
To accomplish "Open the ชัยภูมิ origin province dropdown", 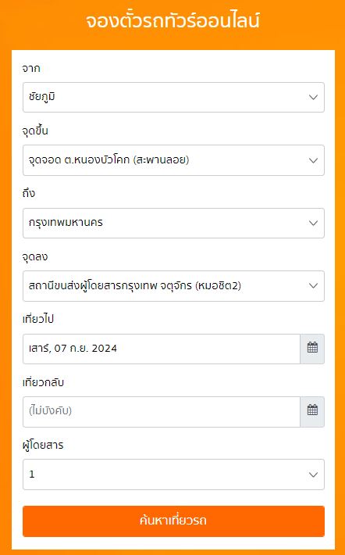I will pos(173,98).
